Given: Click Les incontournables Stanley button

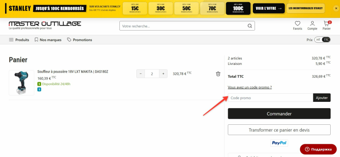Looking at the screenshot, I should click(x=306, y=8).
